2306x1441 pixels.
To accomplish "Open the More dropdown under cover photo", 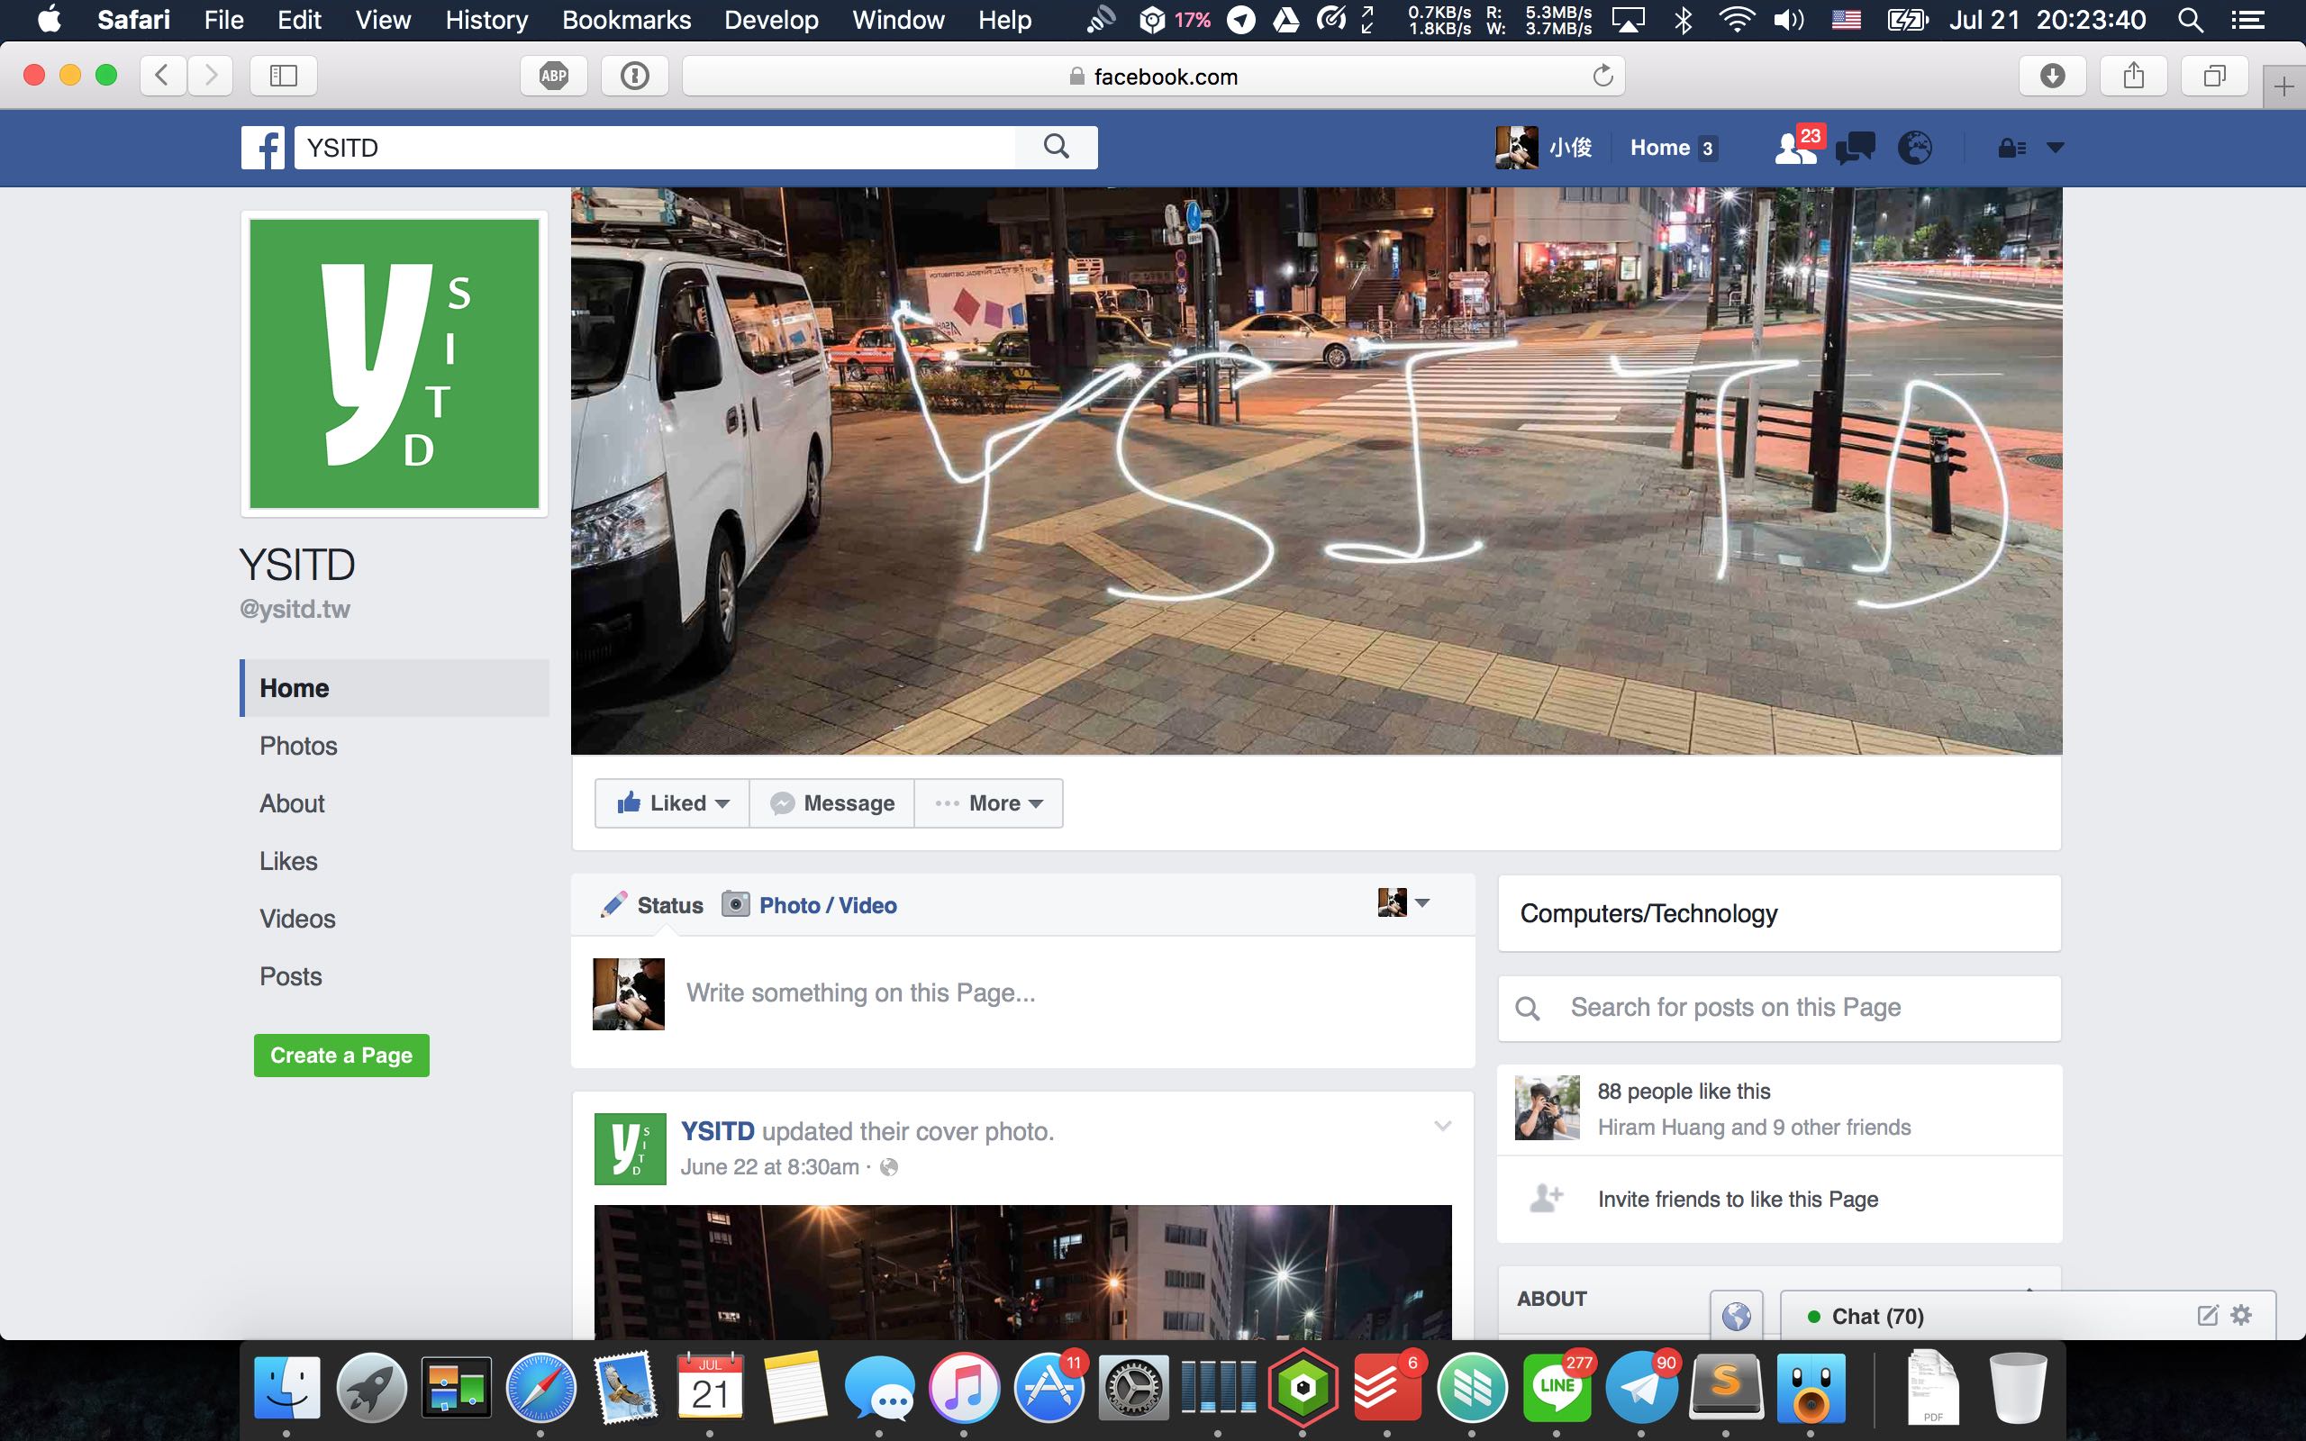I will tap(989, 803).
